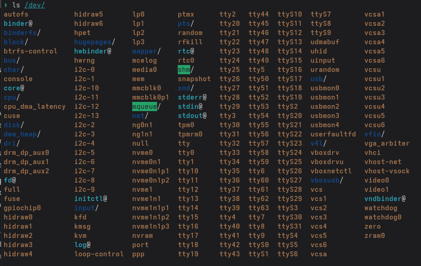Select the ttyS31 serial device
Viewport: 421px width, 266px height.
290,226
